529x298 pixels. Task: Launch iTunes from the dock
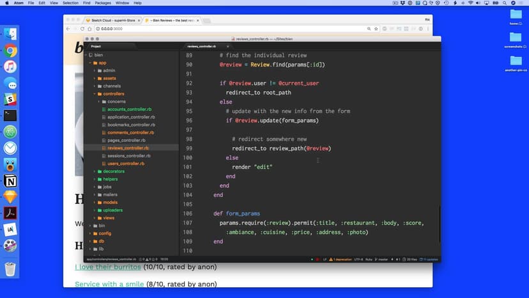[10, 67]
